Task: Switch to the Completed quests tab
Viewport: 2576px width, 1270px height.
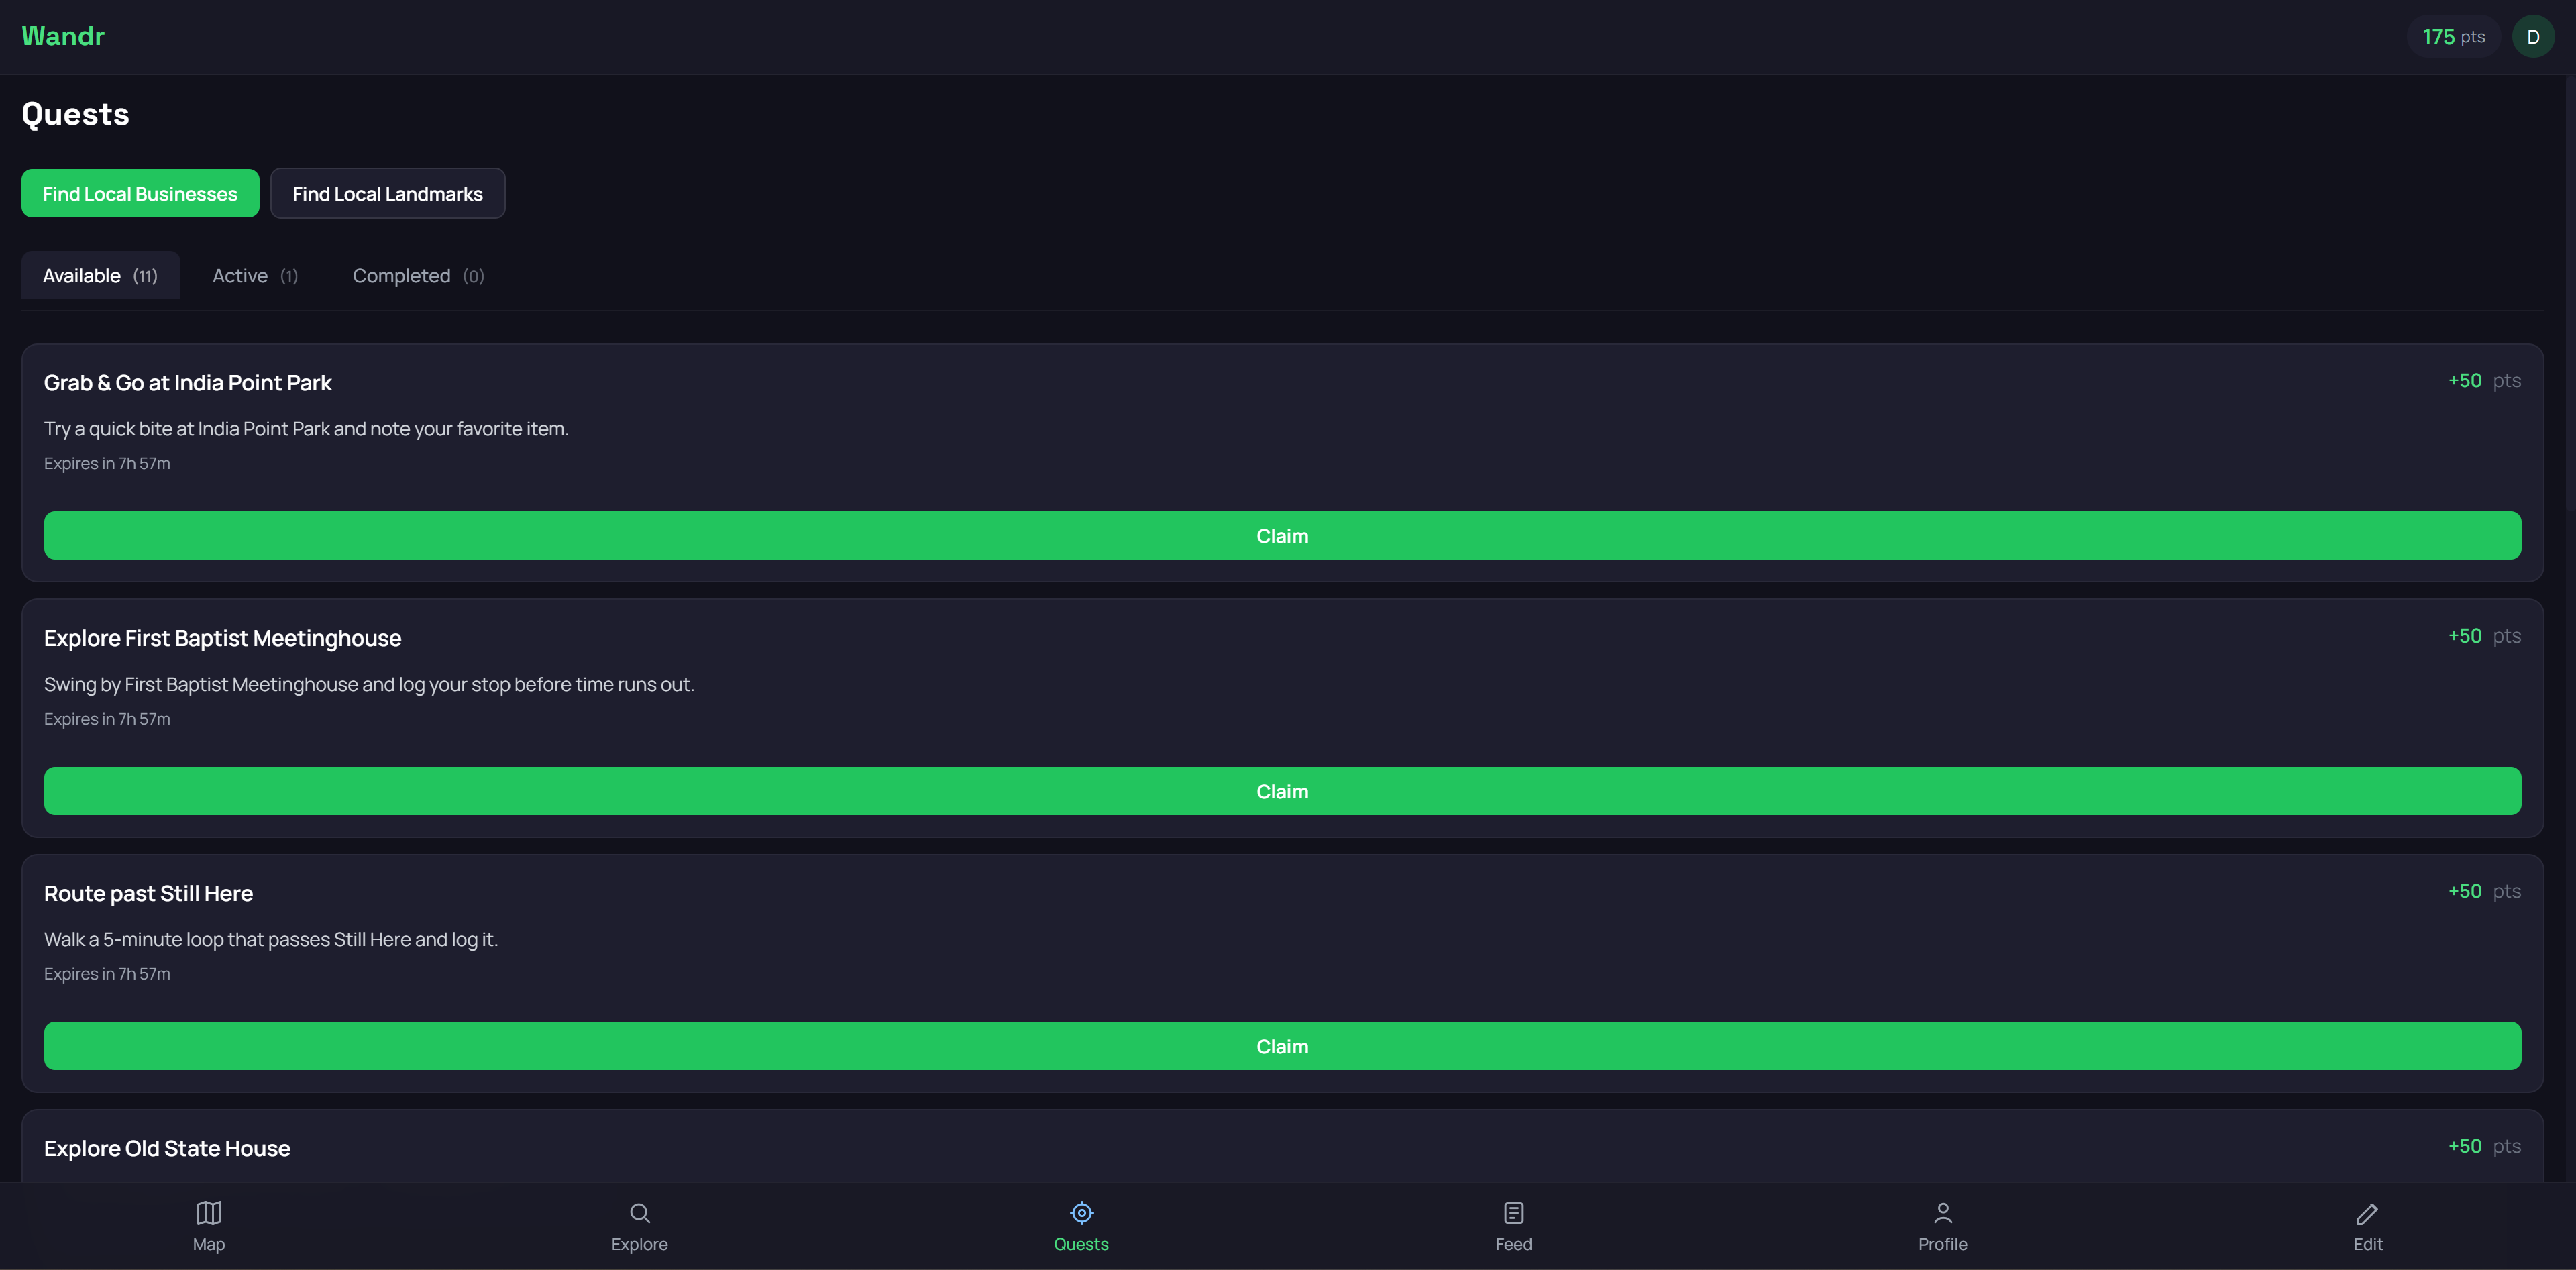Action: pyautogui.click(x=418, y=275)
